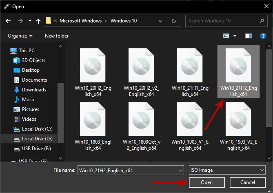Click the Search Windows 10 field
273x193 pixels.
(226, 21)
